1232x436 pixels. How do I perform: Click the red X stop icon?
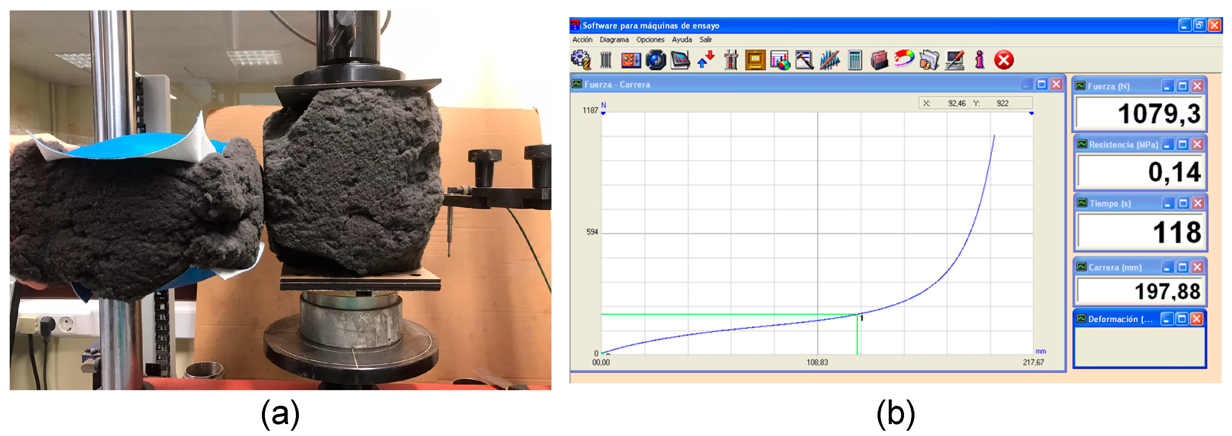point(1004,60)
